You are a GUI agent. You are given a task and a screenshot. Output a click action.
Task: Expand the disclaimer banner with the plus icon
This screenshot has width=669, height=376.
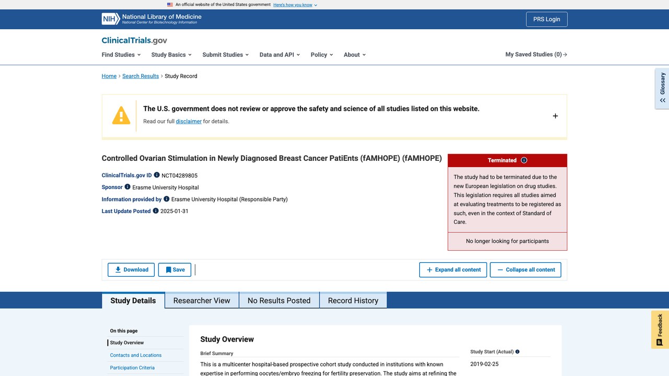[x=555, y=116]
